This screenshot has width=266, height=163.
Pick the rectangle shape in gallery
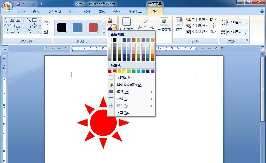pos(35,20)
